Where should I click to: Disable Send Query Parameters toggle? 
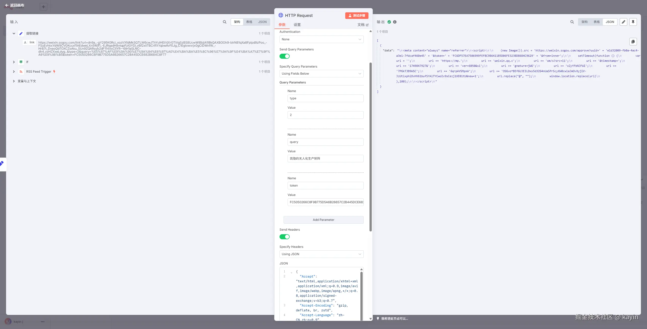tap(284, 56)
